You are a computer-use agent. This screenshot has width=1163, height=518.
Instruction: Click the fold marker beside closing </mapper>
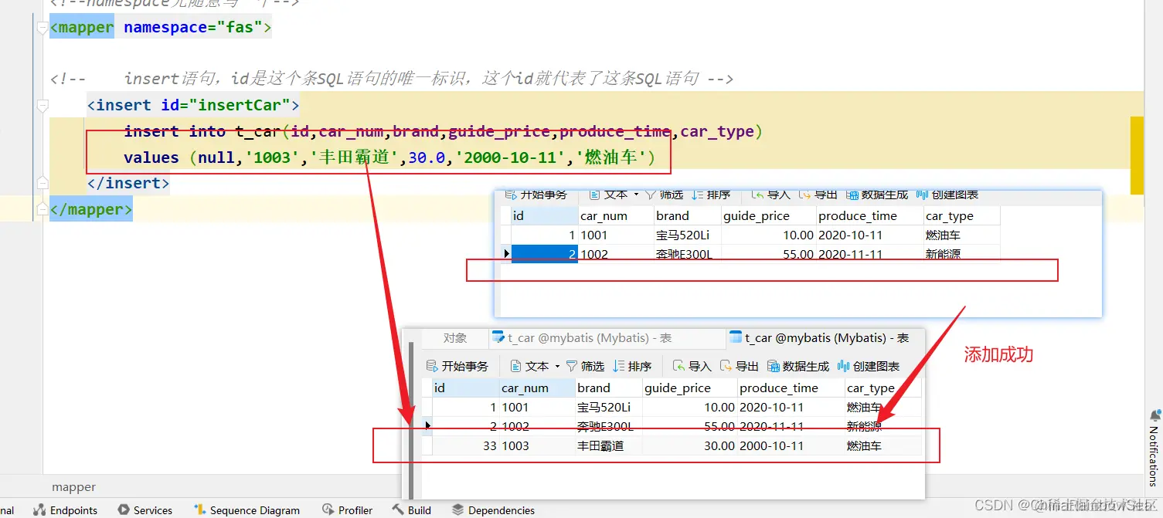(42, 209)
